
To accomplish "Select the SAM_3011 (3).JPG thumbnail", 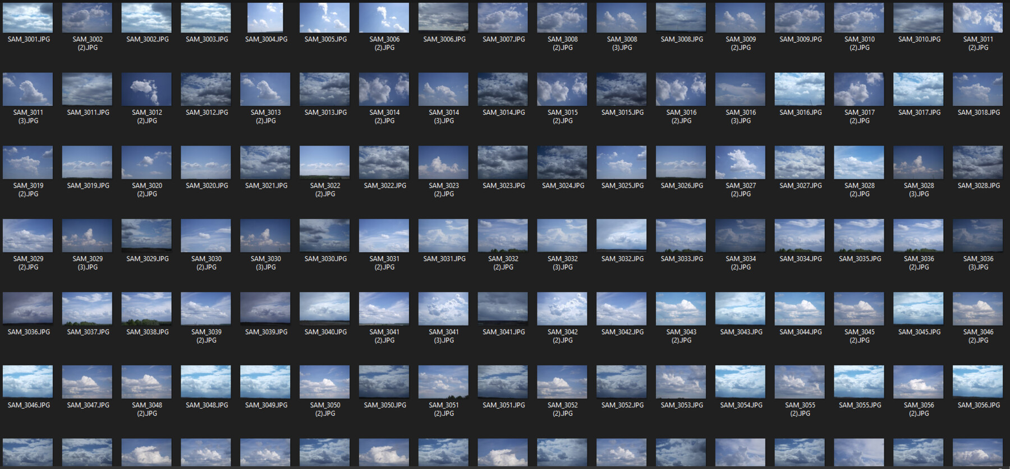I will [28, 90].
